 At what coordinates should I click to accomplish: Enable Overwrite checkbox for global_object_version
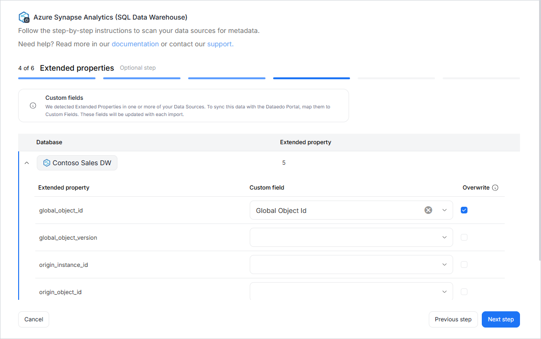[464, 237]
